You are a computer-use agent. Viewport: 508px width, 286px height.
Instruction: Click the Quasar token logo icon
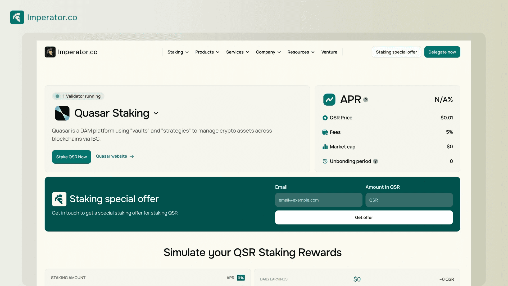[62, 113]
